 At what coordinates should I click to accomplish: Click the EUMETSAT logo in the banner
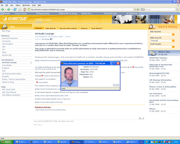pyautogui.click(x=15, y=19)
